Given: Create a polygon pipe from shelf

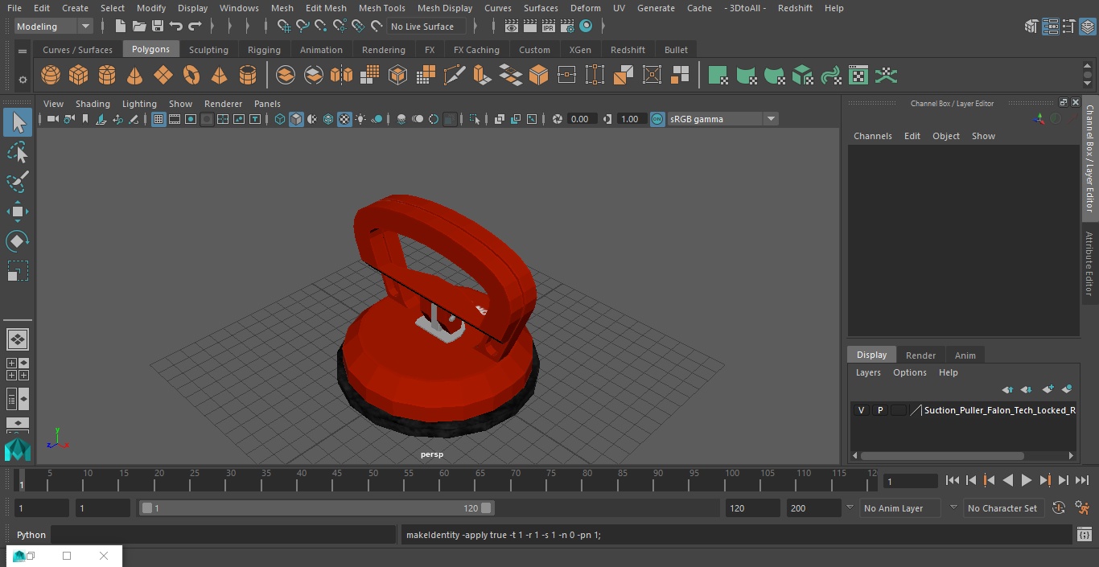Looking at the screenshot, I should (x=248, y=76).
